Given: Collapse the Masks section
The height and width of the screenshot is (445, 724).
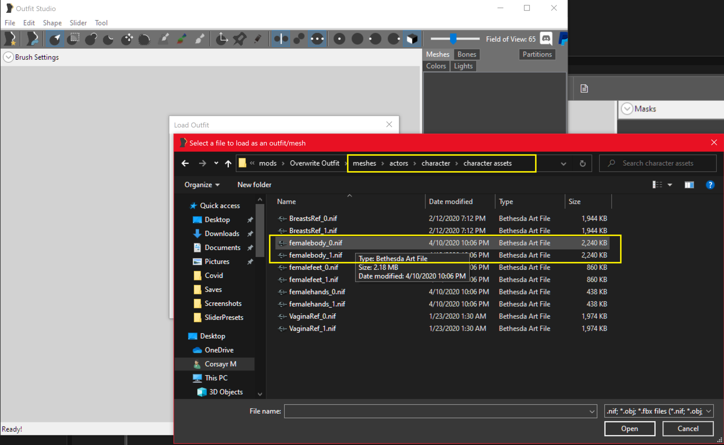Looking at the screenshot, I should 627,109.
